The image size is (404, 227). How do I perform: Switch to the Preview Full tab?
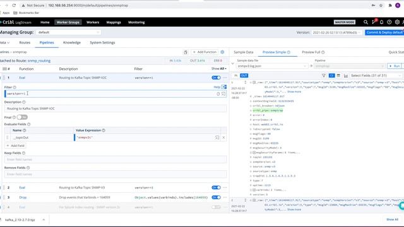point(313,52)
